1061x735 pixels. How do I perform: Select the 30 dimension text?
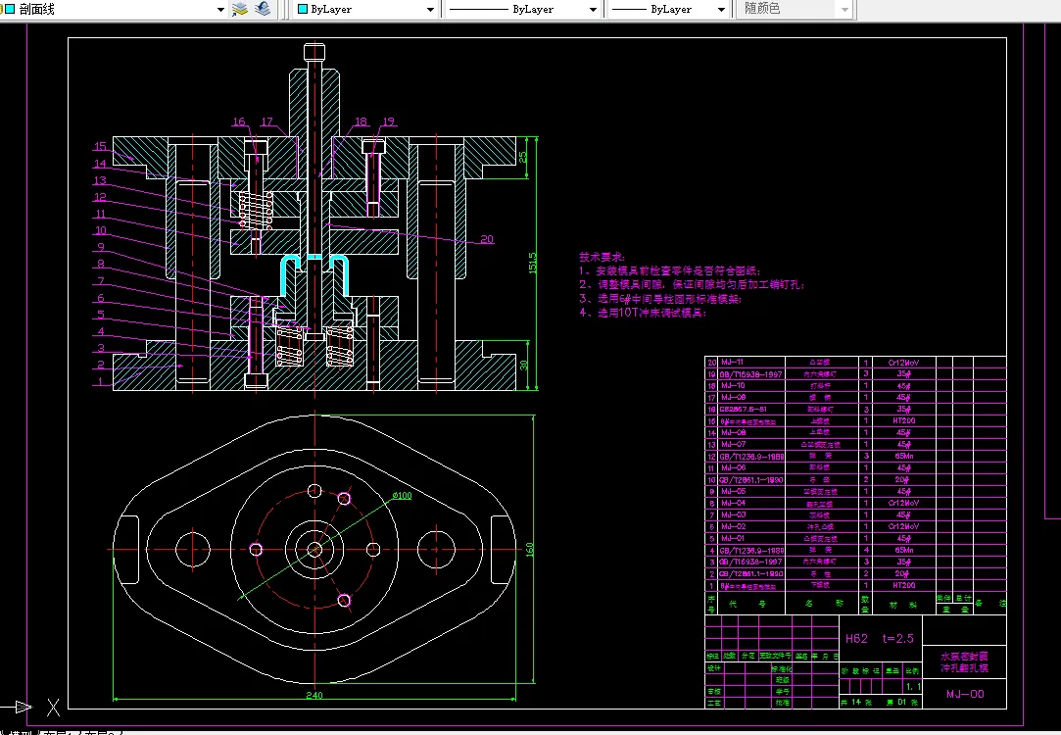point(524,365)
